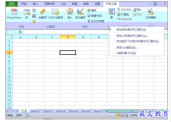Toggle 设计模式 design mode
The width and height of the screenshot is (171, 122).
[80, 14]
